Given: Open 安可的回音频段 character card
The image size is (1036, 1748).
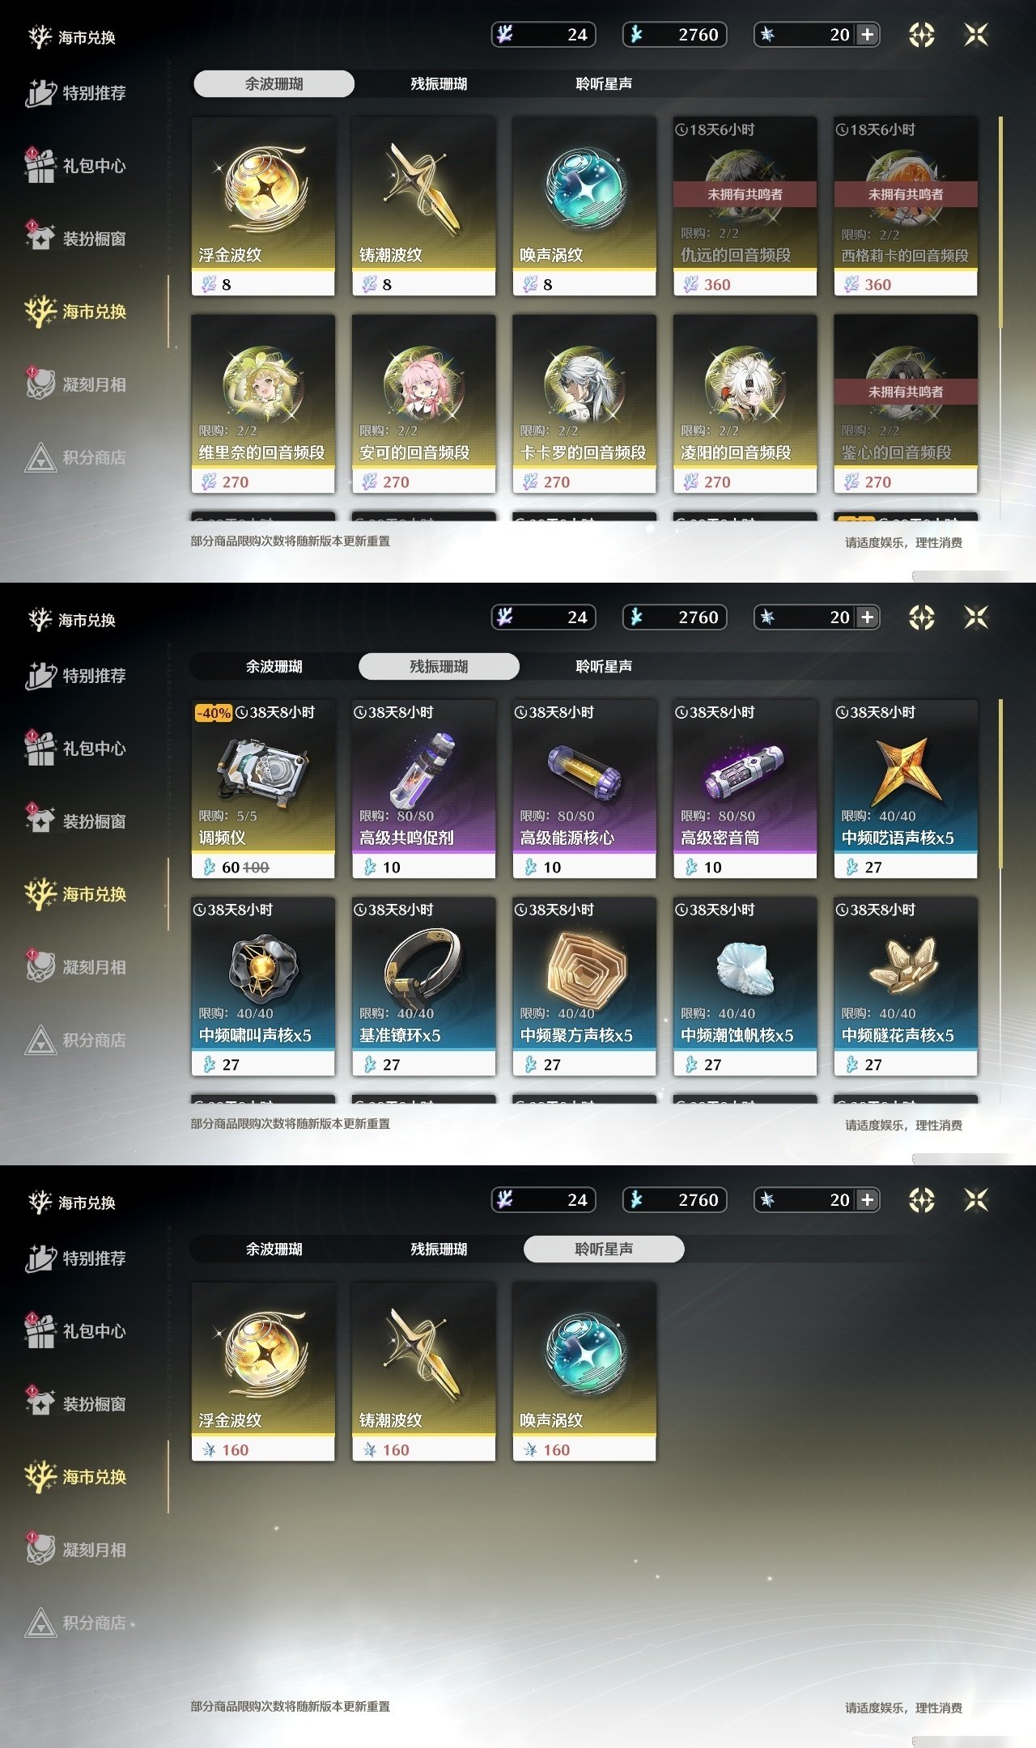Looking at the screenshot, I should [x=423, y=404].
